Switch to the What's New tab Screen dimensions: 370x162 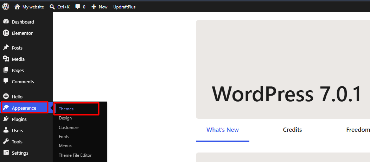[x=223, y=130]
